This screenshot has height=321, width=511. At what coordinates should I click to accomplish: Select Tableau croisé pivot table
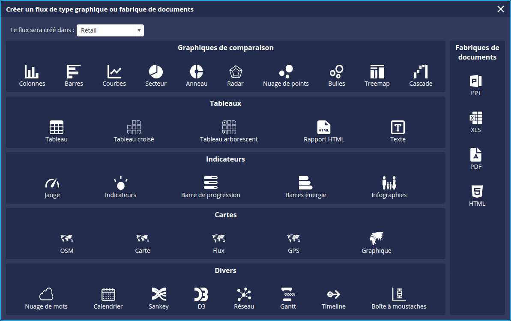coord(134,131)
